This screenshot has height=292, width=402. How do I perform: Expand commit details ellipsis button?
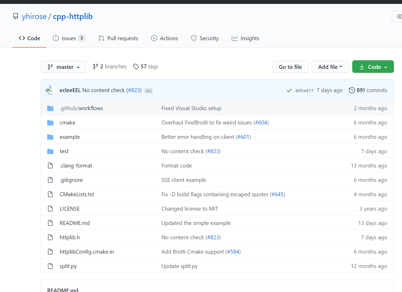pos(149,91)
